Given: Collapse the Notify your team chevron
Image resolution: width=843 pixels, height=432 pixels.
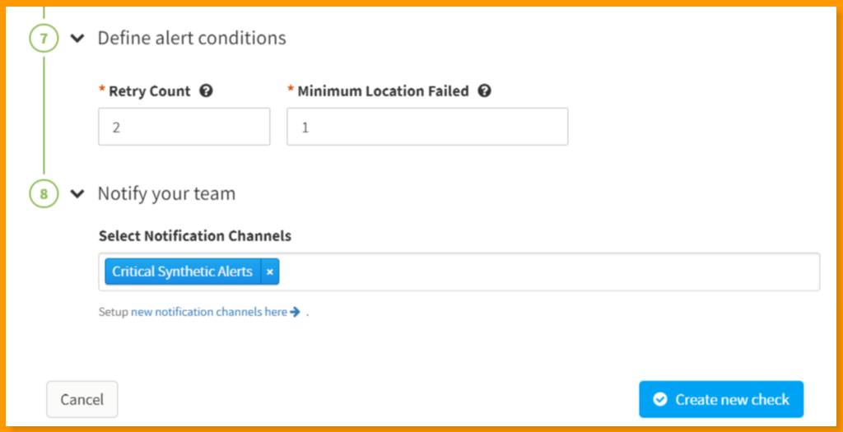Looking at the screenshot, I should point(78,193).
